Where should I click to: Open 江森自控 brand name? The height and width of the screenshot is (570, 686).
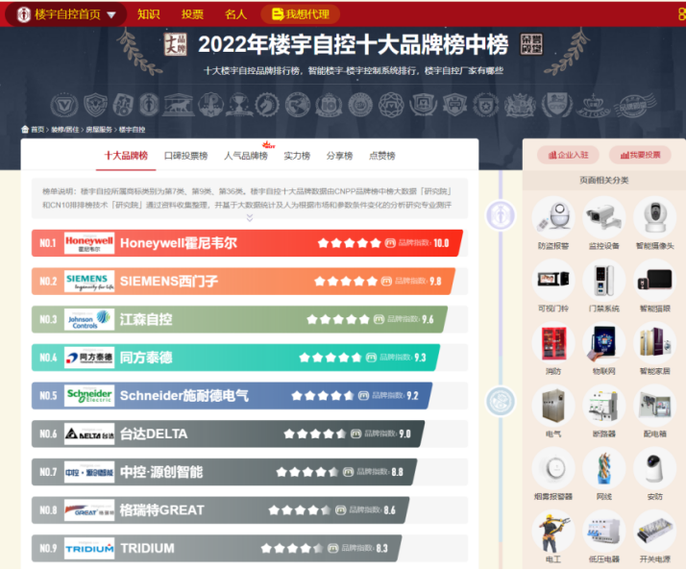(146, 319)
